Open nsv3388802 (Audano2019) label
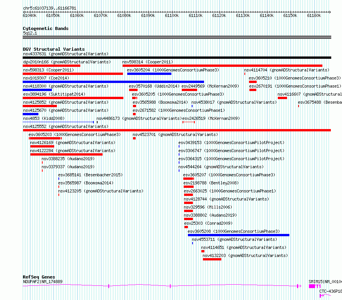Screen dimensions: 342x300 (x=210, y=215)
